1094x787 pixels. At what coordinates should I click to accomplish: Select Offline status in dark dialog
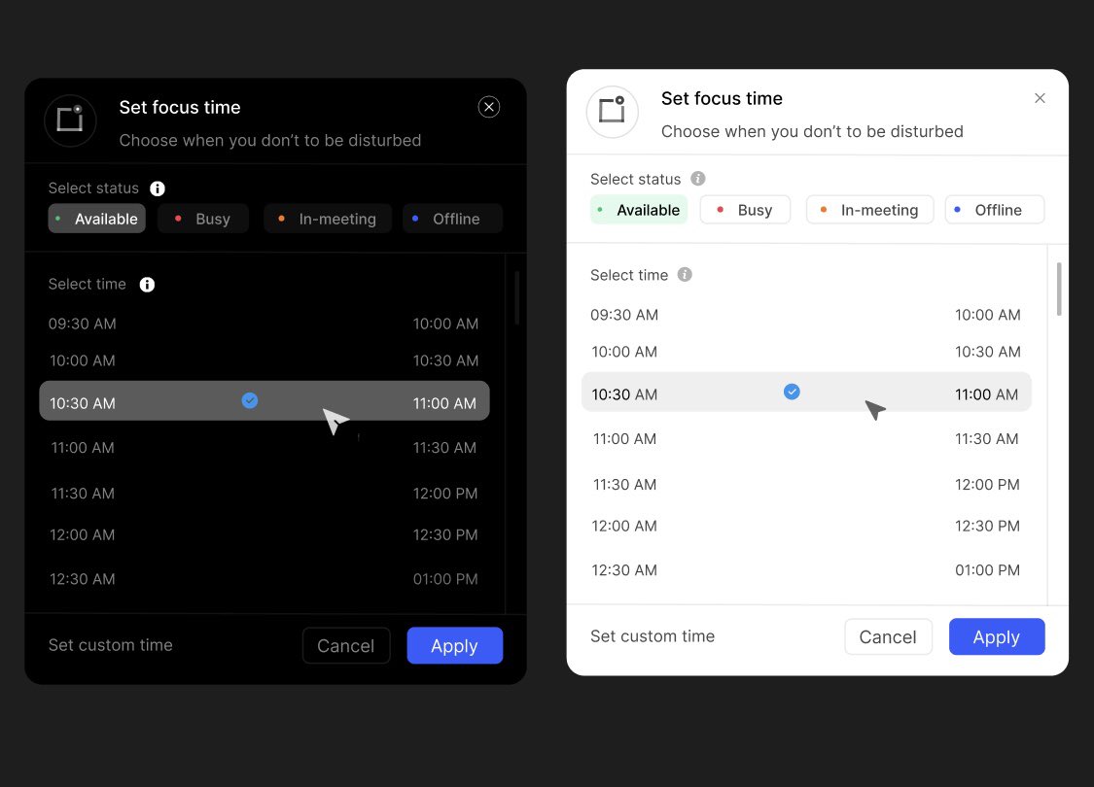pos(452,219)
